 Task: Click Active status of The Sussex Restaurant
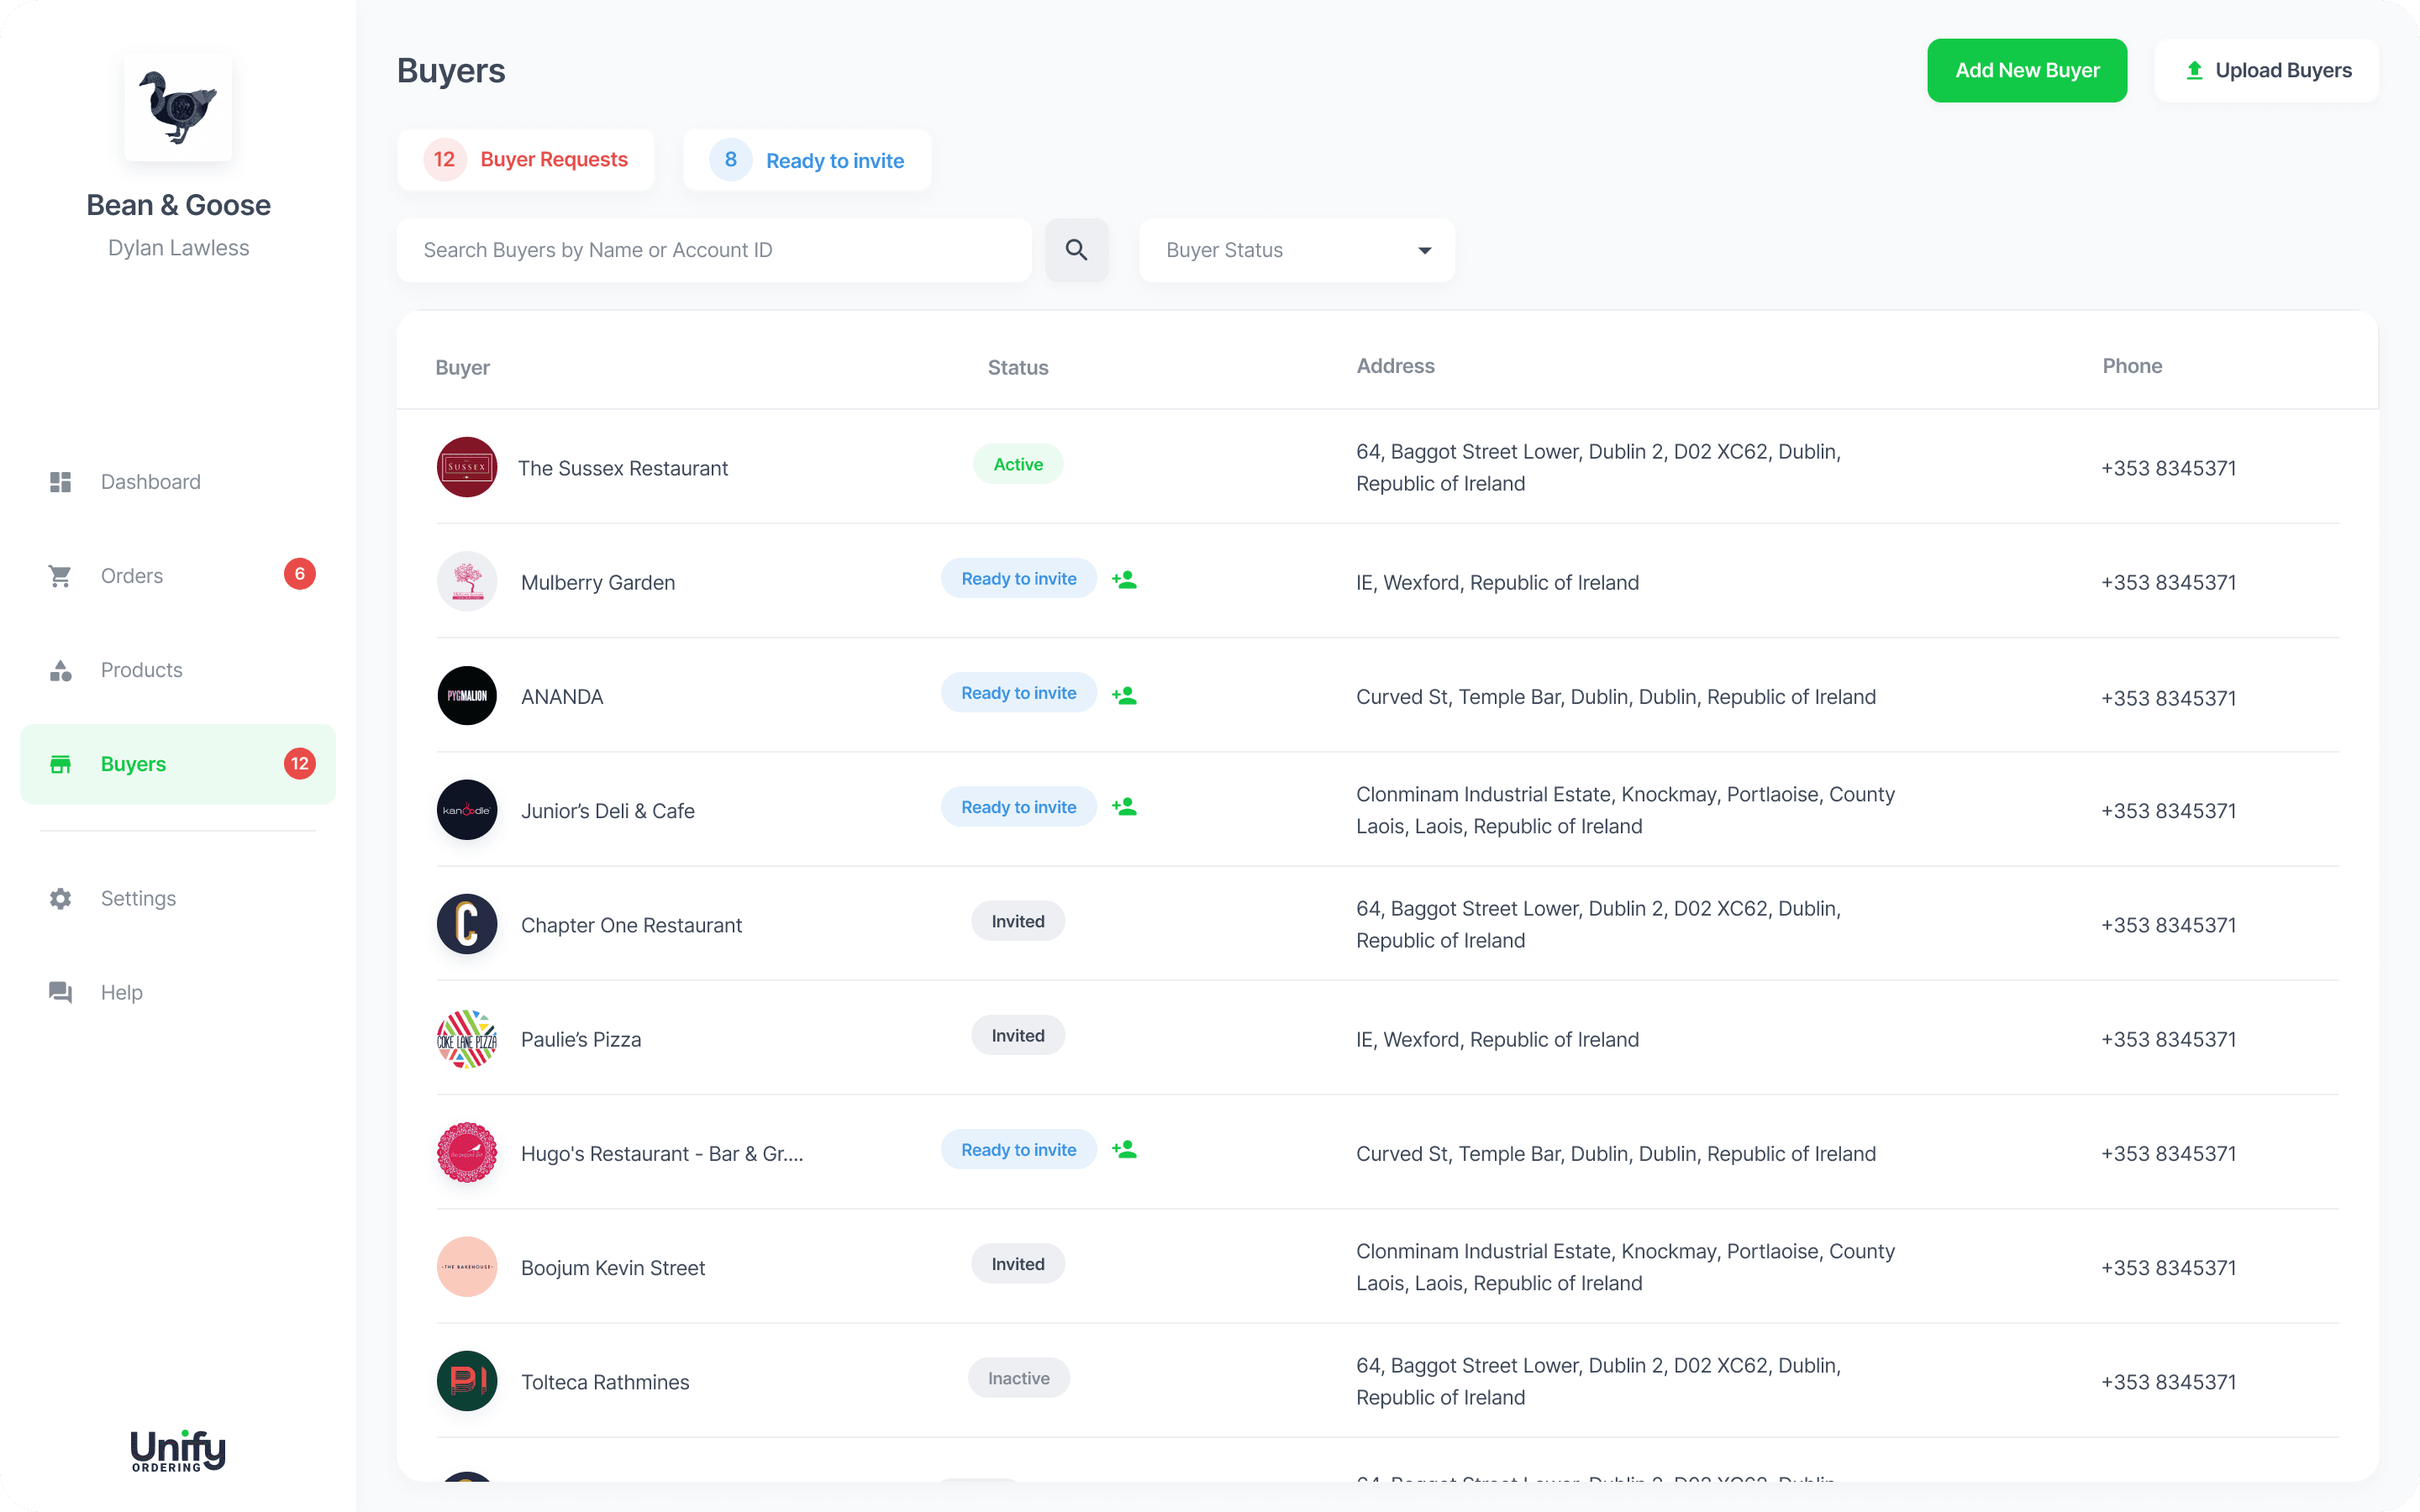click(x=1018, y=464)
